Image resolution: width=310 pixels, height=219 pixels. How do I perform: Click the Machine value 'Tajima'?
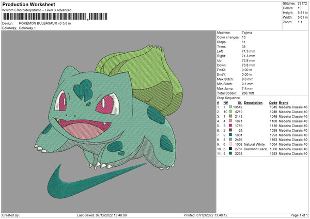pyautogui.click(x=247, y=33)
